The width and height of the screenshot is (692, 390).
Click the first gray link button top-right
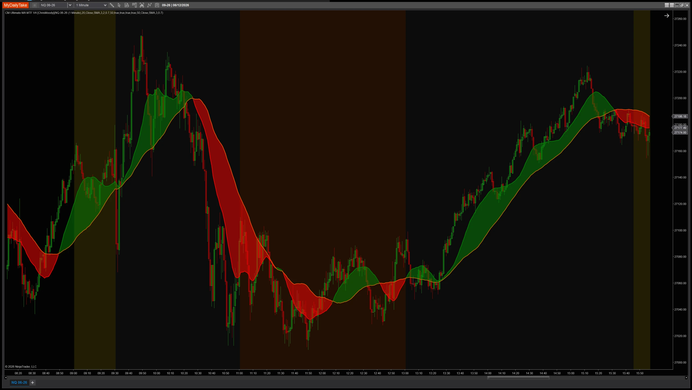tap(667, 5)
